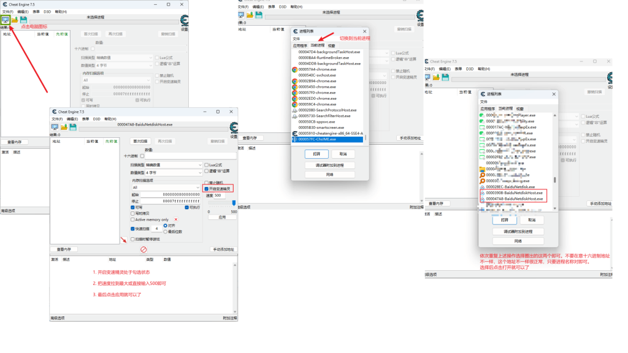
Task: Click open-folder icon in BaiduNetdiskHost window toolbar
Action: coord(64,127)
